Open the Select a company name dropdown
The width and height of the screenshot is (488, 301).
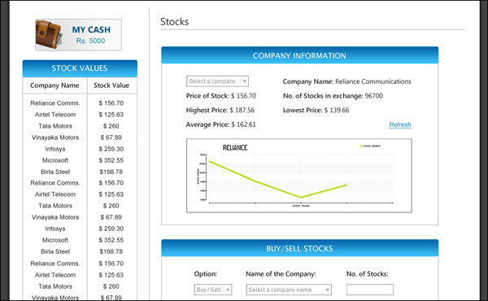289,290
